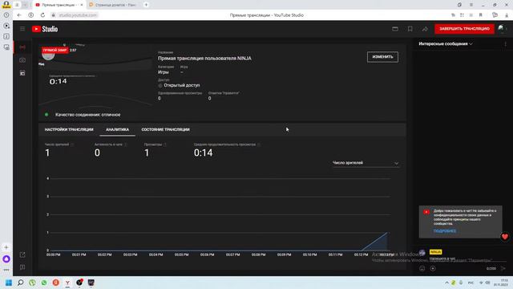Viewport: 513px width, 289px height.
Task: Switch to 'Настройки трансляции' tab
Action: pyautogui.click(x=69, y=130)
